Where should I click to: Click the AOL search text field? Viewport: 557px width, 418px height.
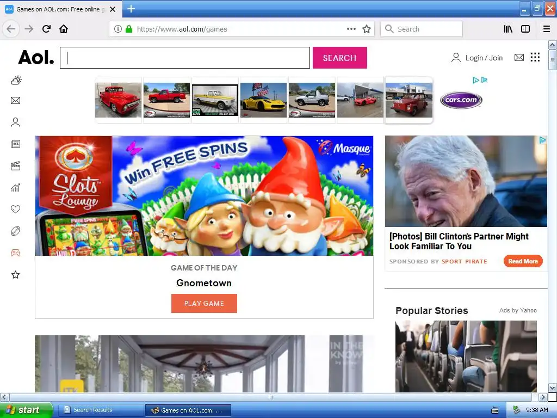185,58
